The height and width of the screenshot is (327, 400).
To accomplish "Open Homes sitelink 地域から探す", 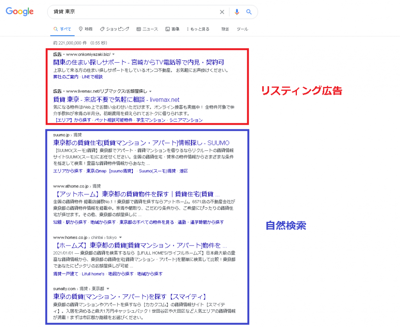I will (x=150, y=274).
